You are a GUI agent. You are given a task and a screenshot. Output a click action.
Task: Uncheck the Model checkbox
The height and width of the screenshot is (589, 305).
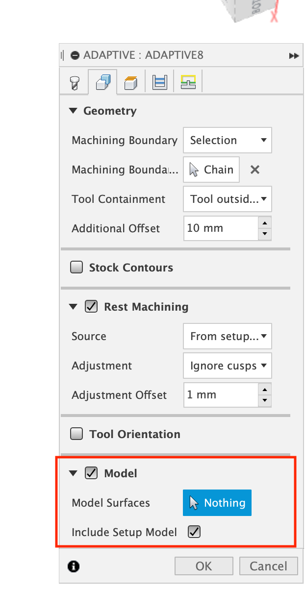[x=91, y=473]
